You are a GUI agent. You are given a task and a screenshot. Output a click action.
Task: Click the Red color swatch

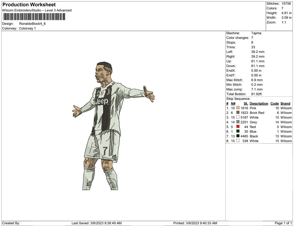(238, 127)
